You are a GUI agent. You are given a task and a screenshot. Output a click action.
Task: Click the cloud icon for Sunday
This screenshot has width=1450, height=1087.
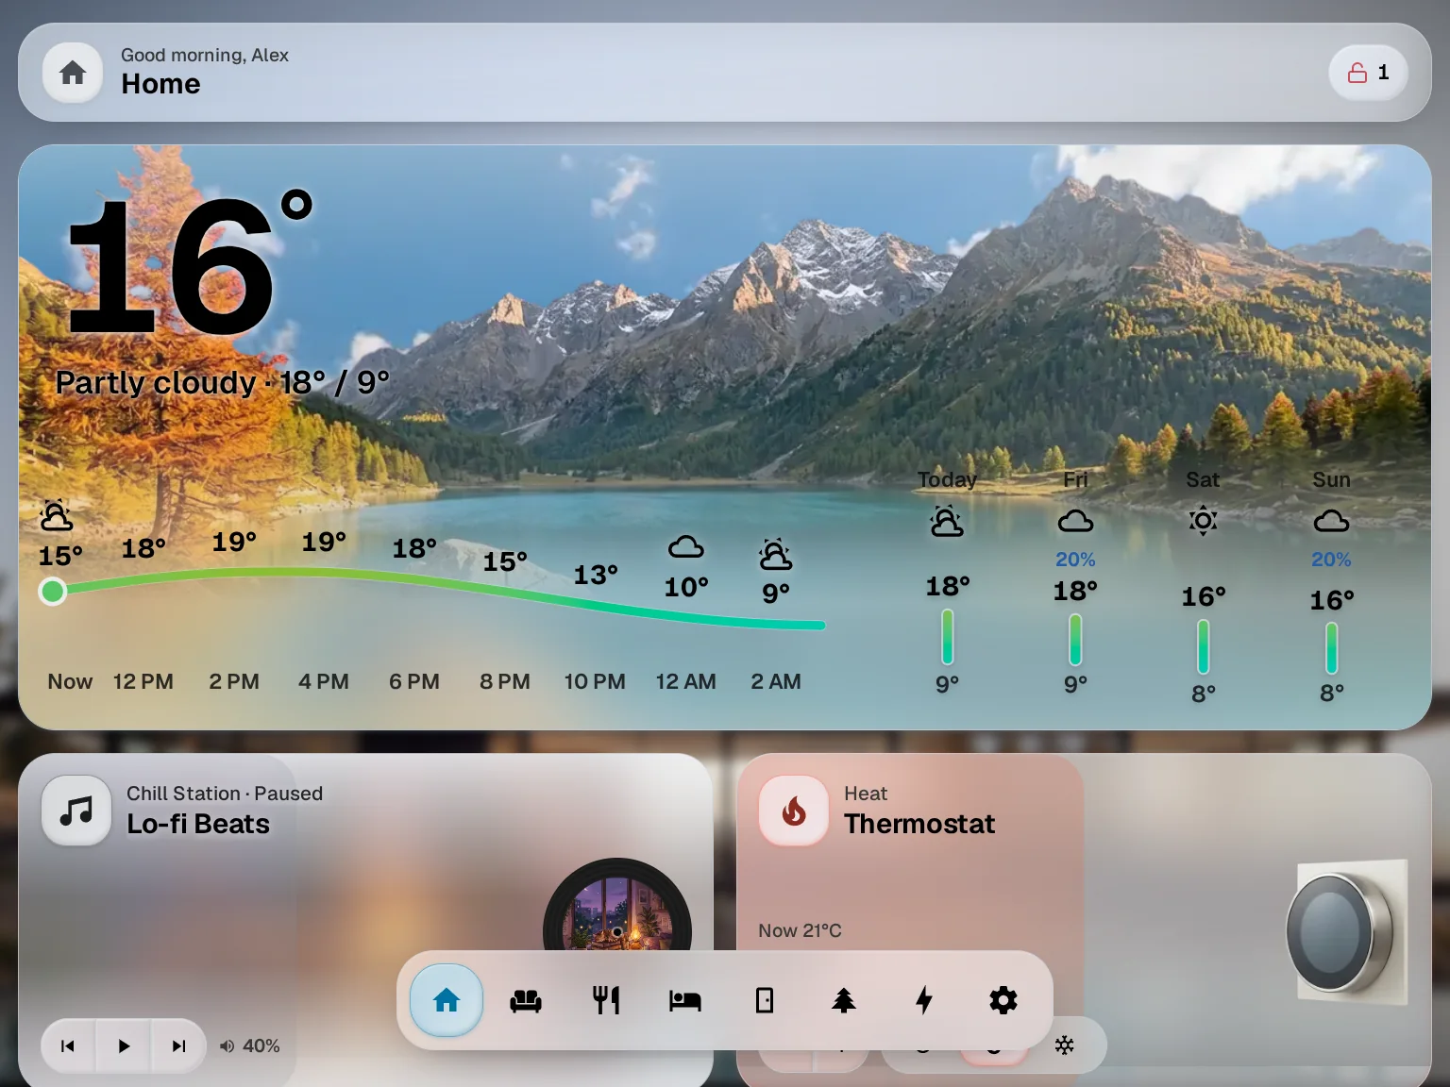pos(1331,521)
